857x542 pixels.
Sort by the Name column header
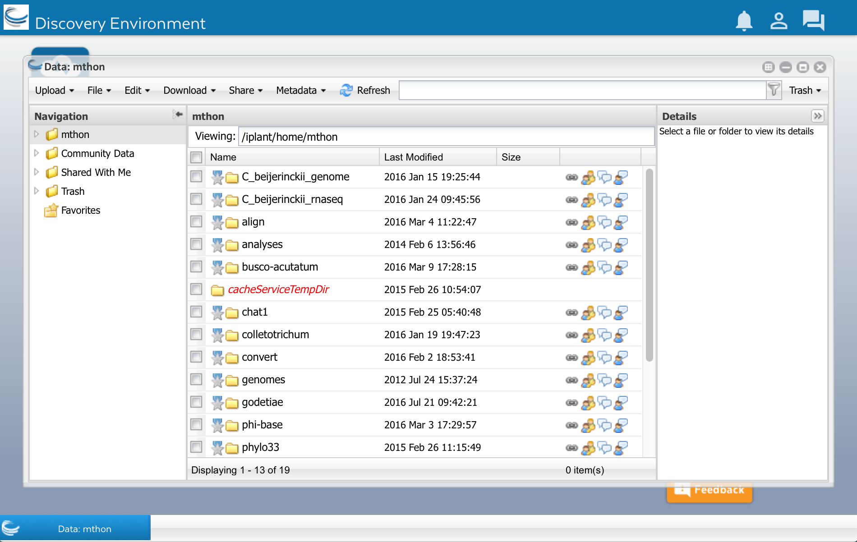click(x=292, y=157)
